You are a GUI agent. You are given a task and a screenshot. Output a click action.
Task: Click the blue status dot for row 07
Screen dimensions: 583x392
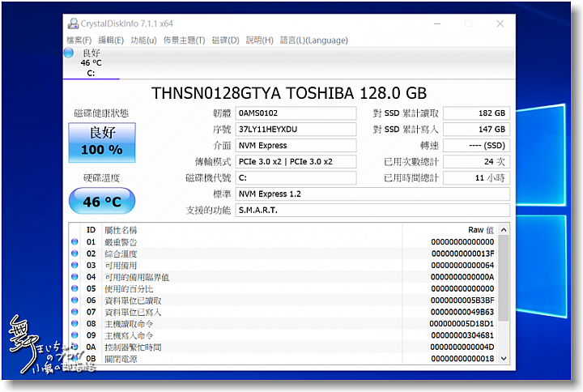click(74, 312)
